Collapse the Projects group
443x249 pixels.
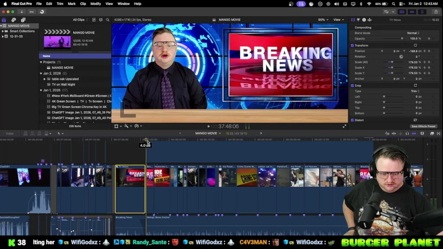point(41,62)
